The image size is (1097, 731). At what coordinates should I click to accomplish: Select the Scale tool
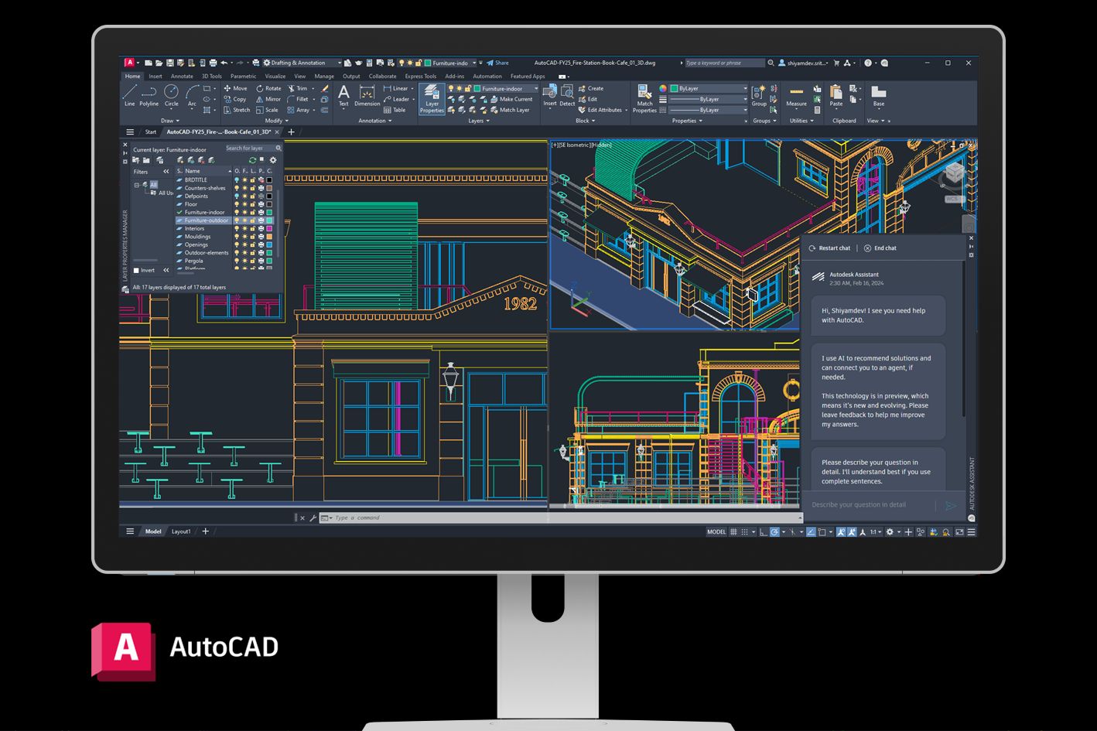(267, 110)
